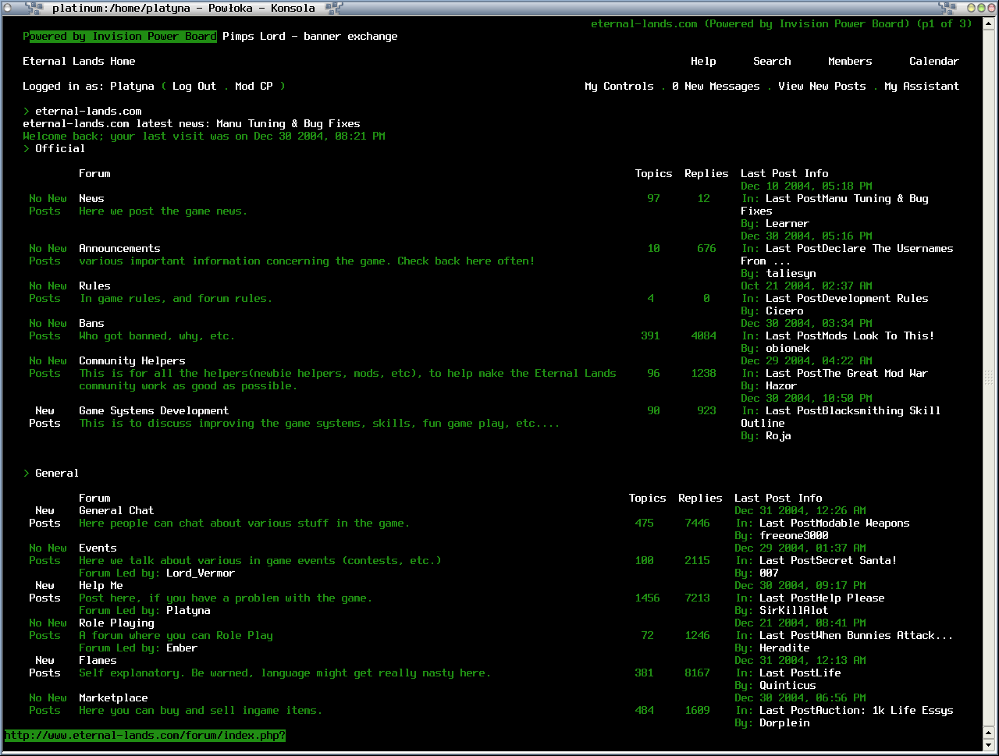Collapse the General category arrow
Image resolution: width=999 pixels, height=756 pixels.
click(27, 473)
